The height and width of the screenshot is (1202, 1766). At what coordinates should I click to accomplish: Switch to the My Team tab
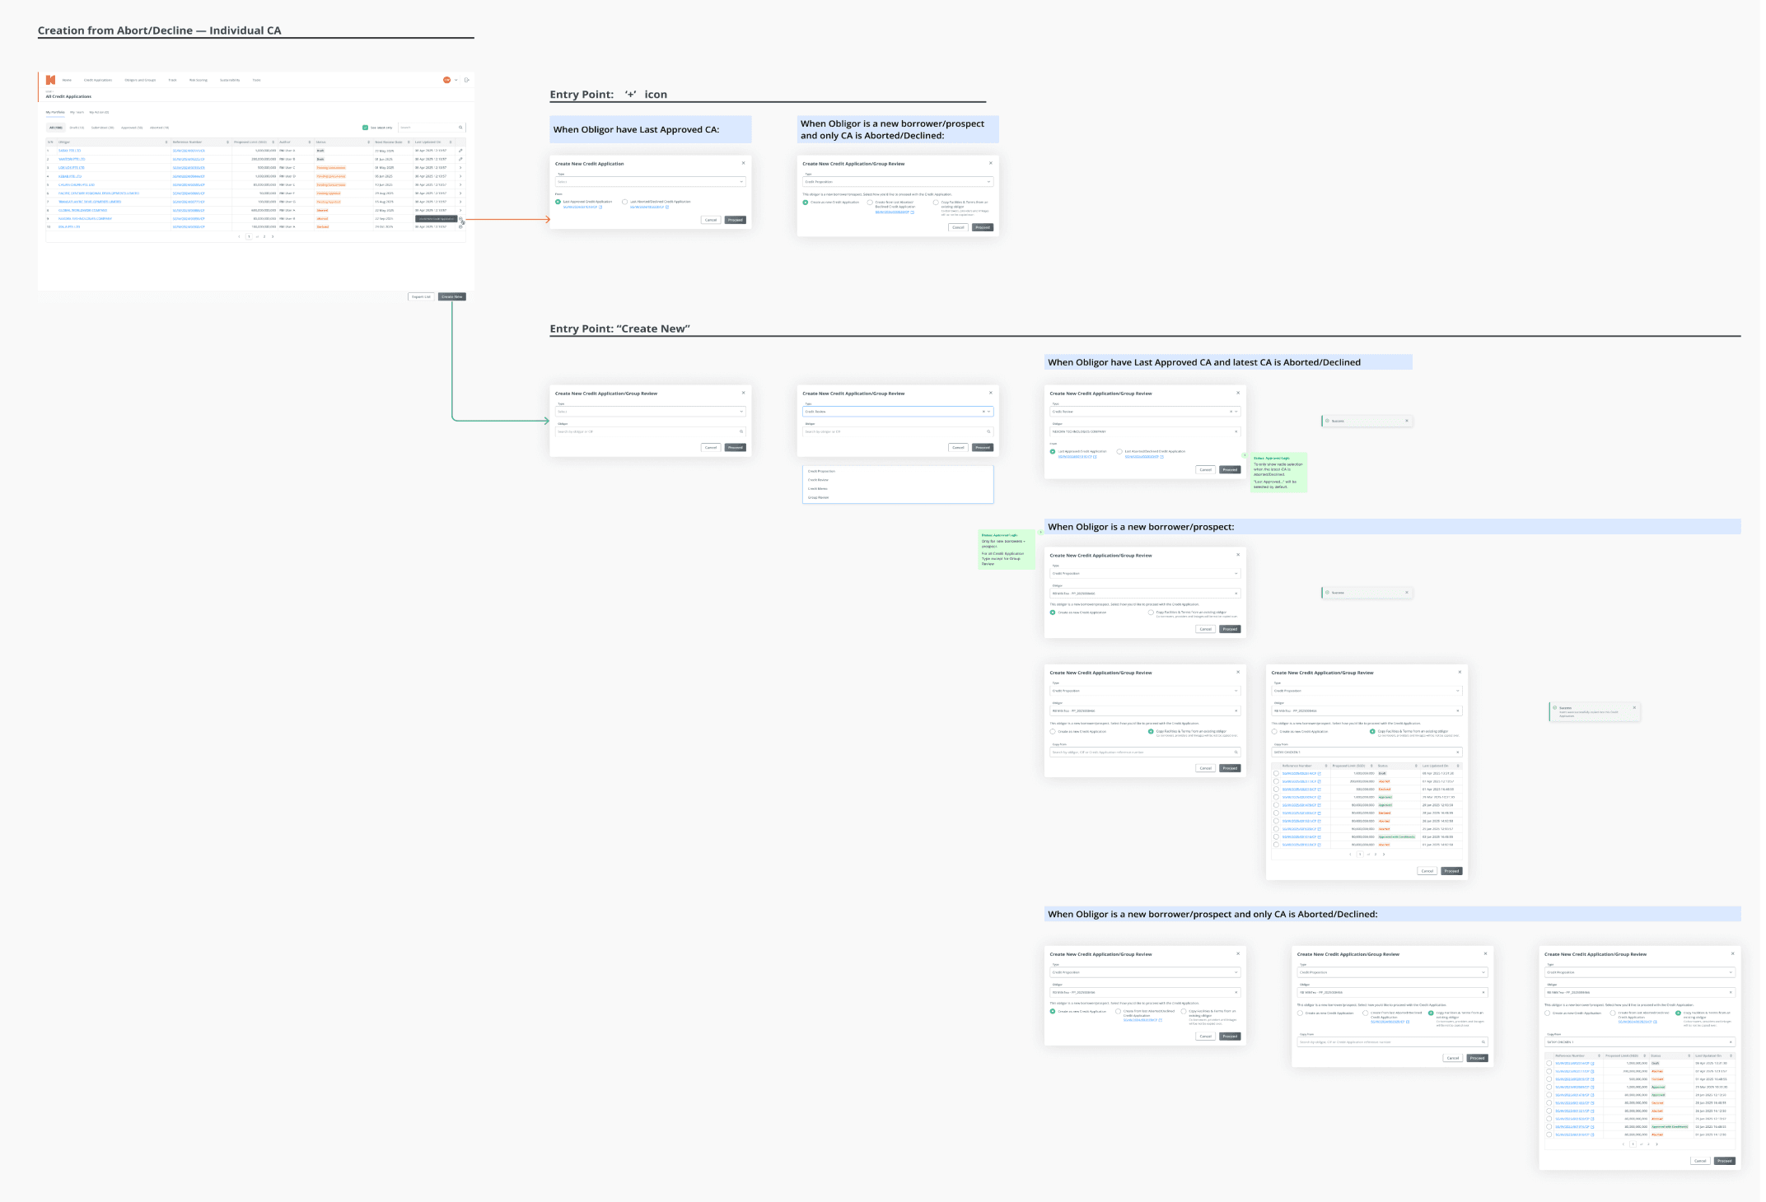tap(77, 112)
